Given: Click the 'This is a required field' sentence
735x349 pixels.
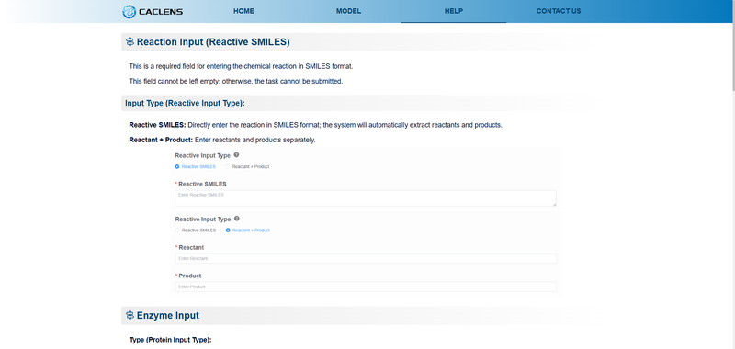Looking at the screenshot, I should tap(241, 66).
